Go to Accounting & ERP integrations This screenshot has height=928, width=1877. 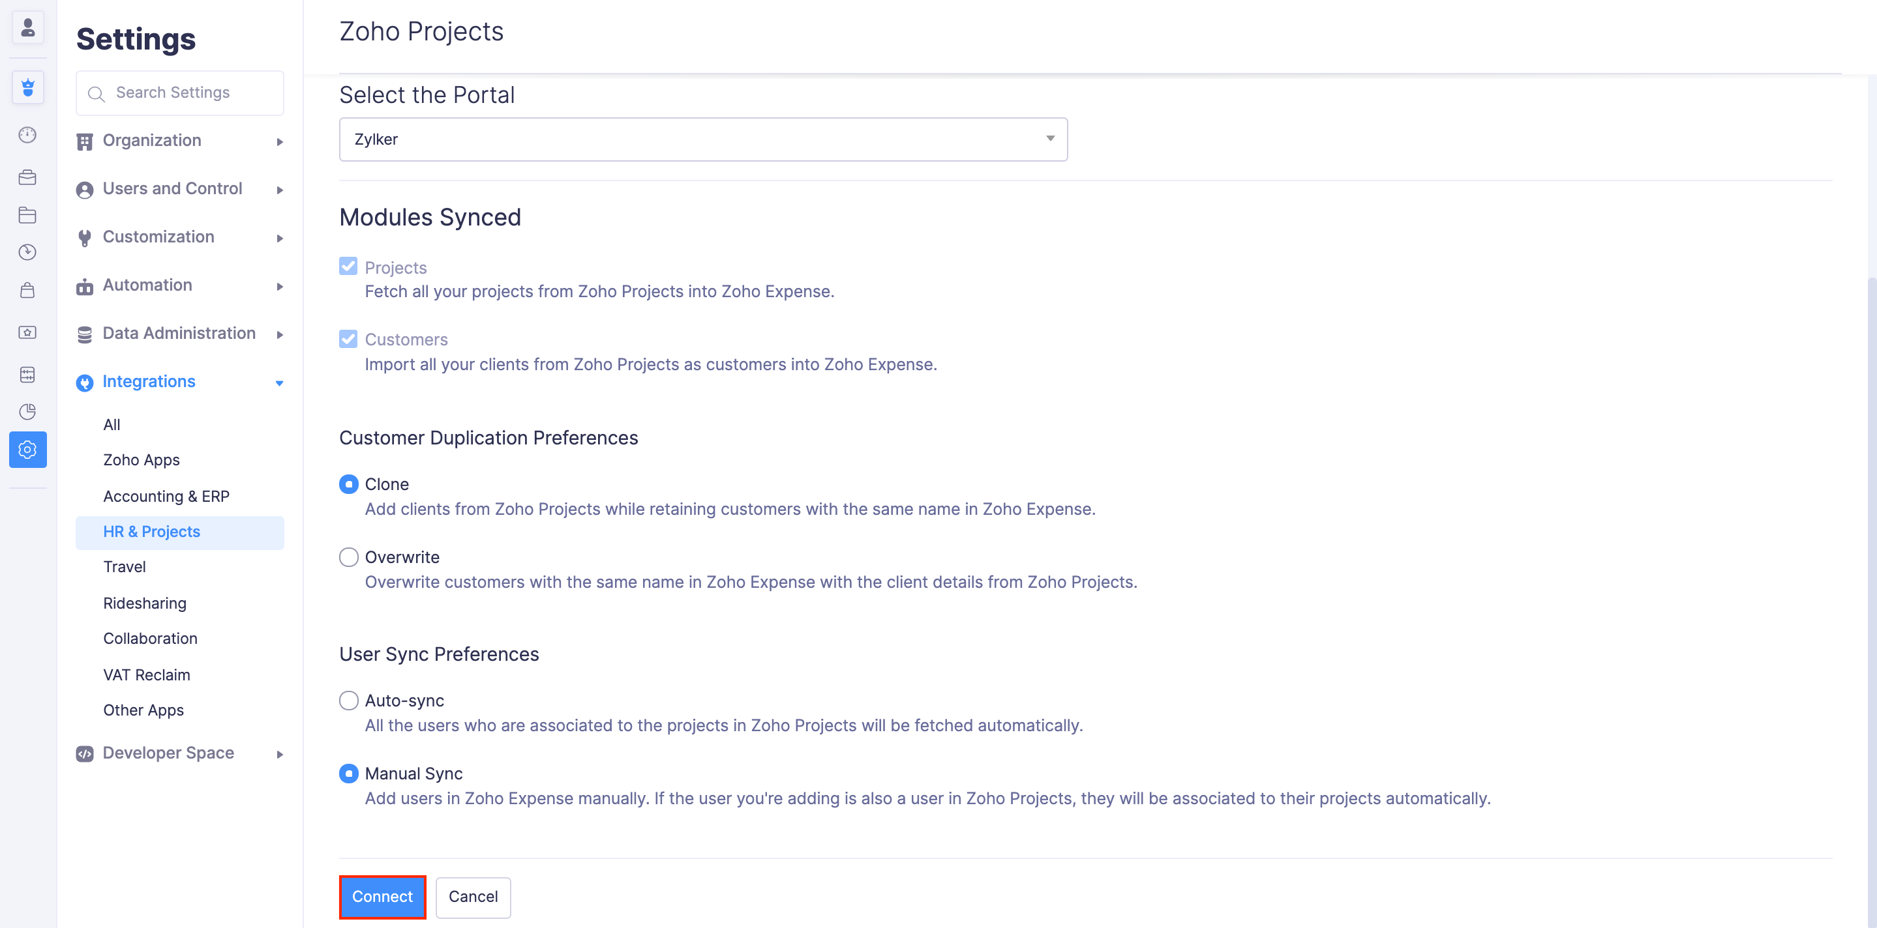point(166,497)
